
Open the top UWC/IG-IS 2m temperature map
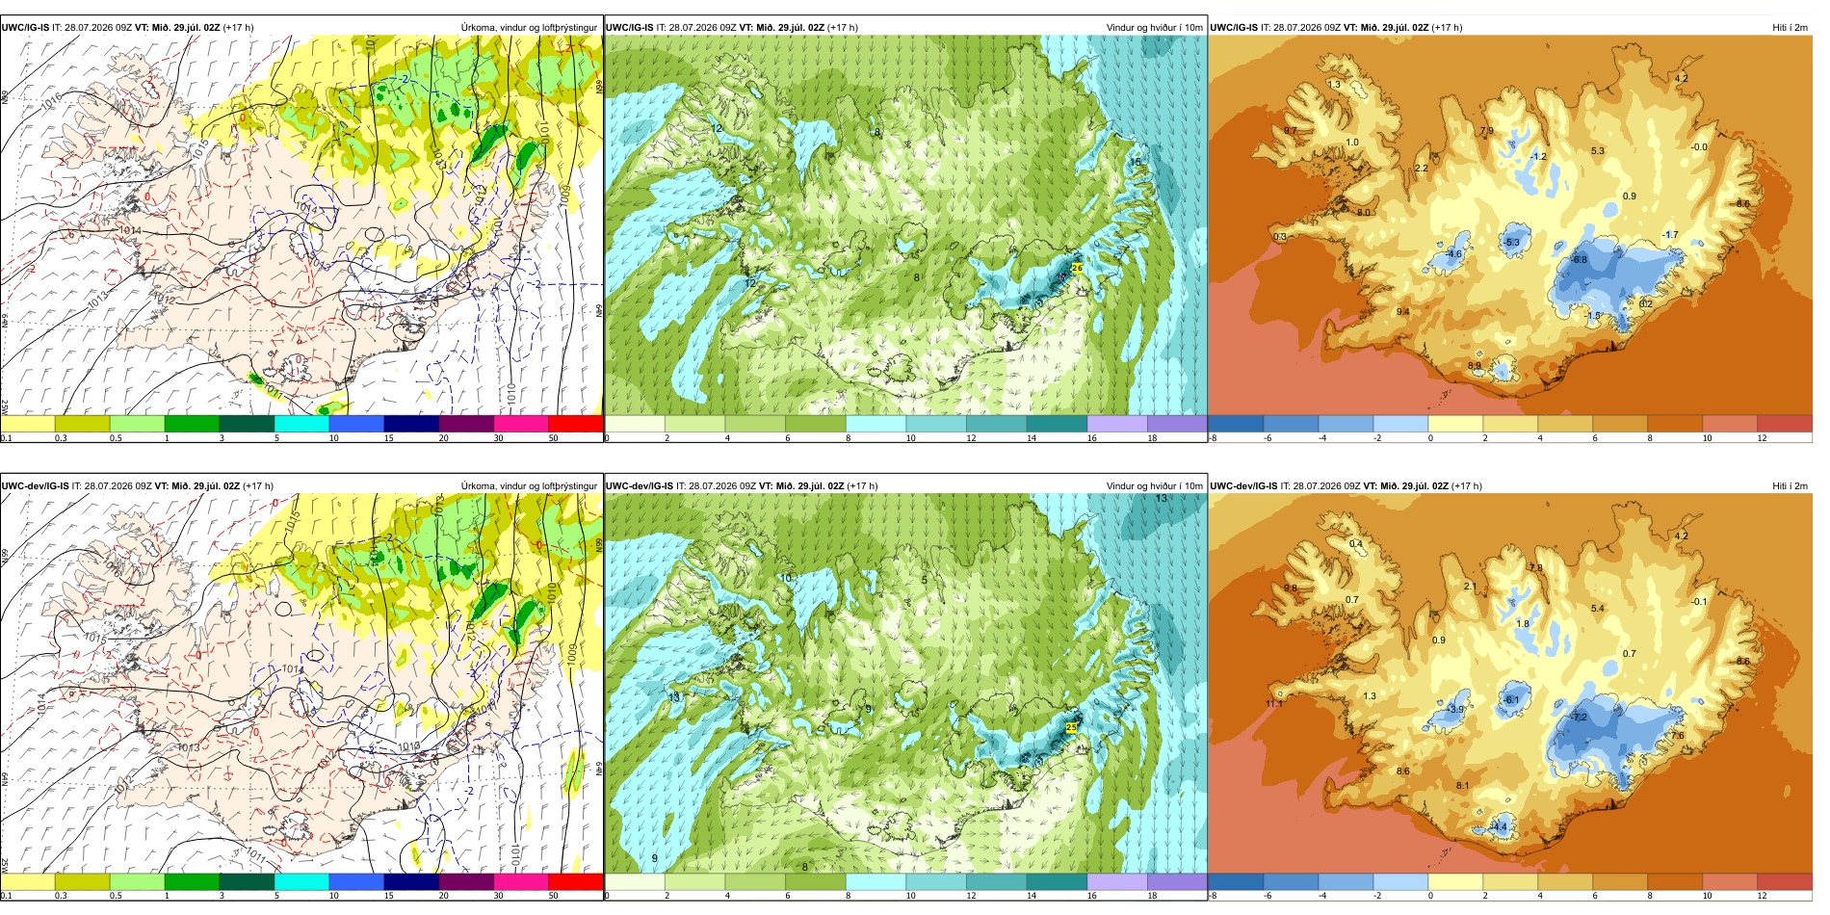[1510, 225]
